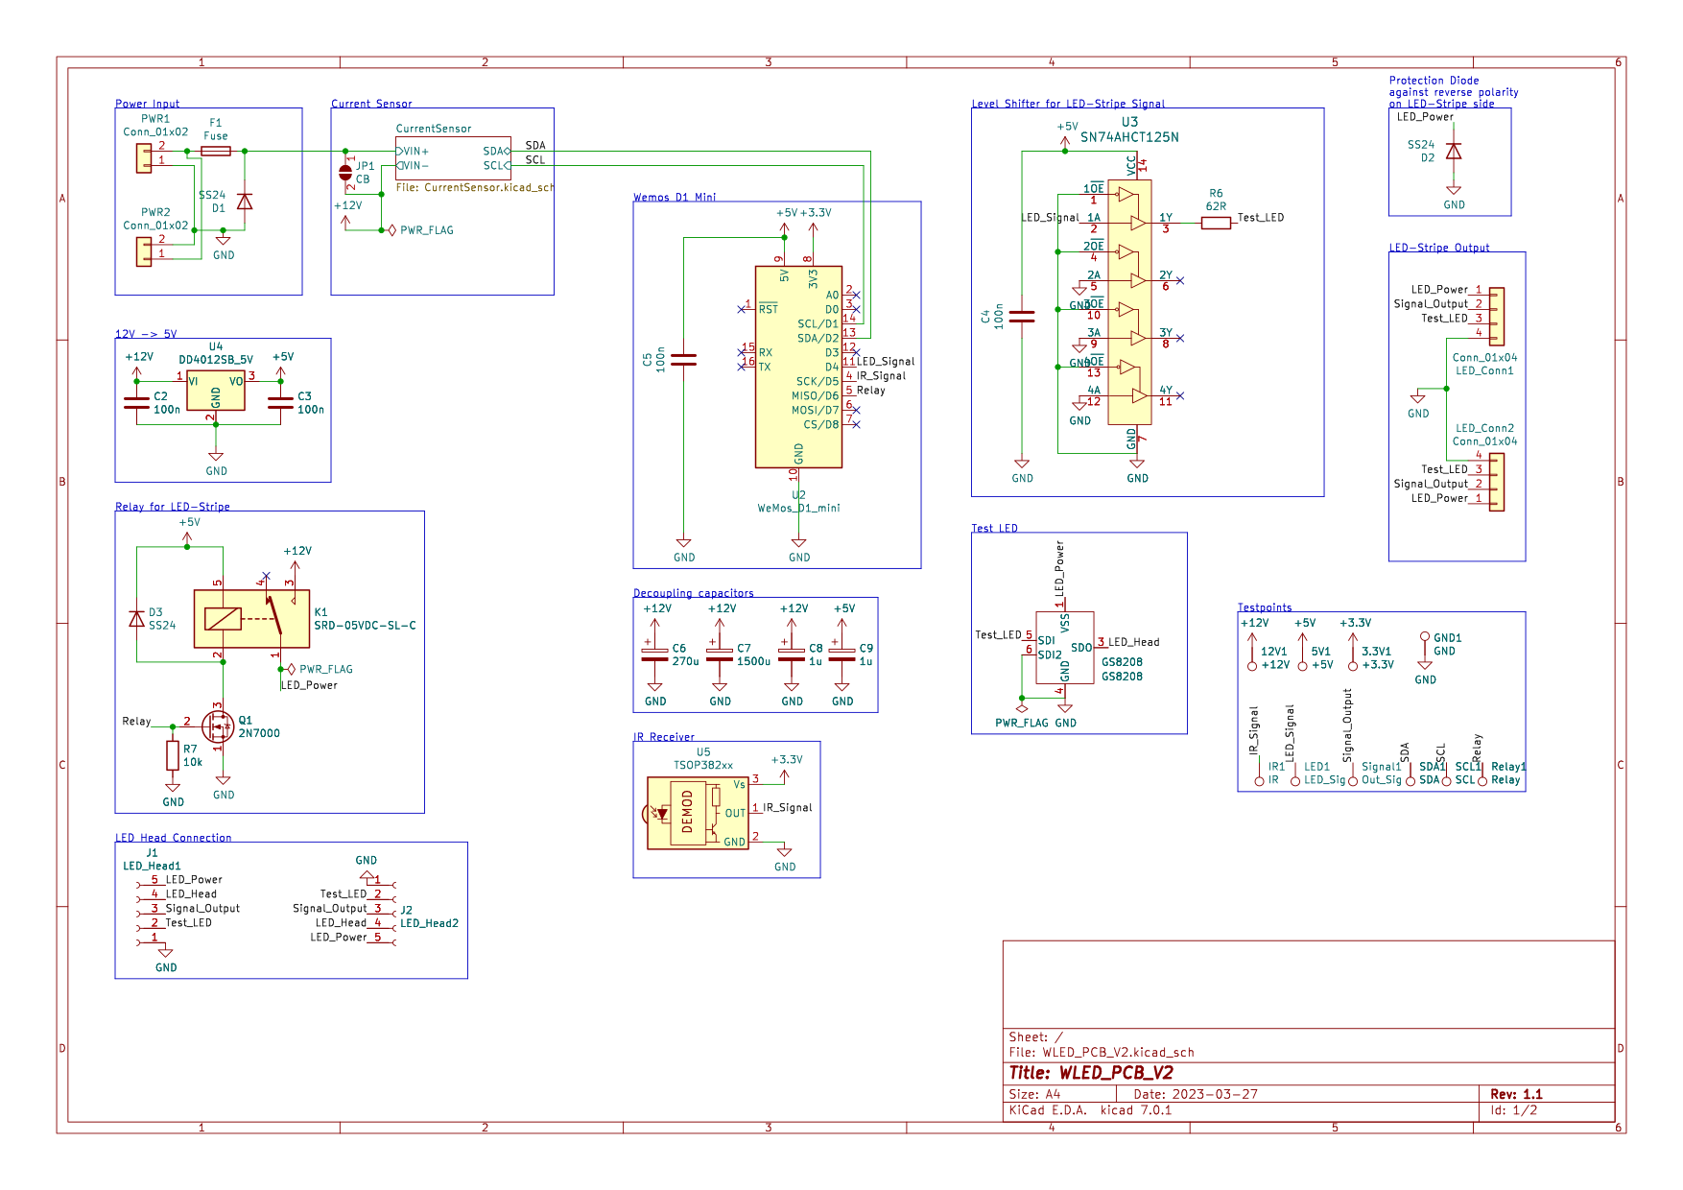Click the IR_Signal label on Wemos pin

tap(881, 376)
